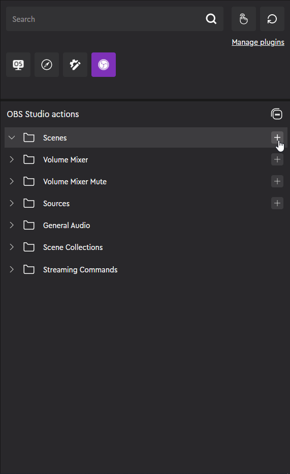This screenshot has width=290, height=474.
Task: Open the Manage plugins link
Action: (258, 42)
